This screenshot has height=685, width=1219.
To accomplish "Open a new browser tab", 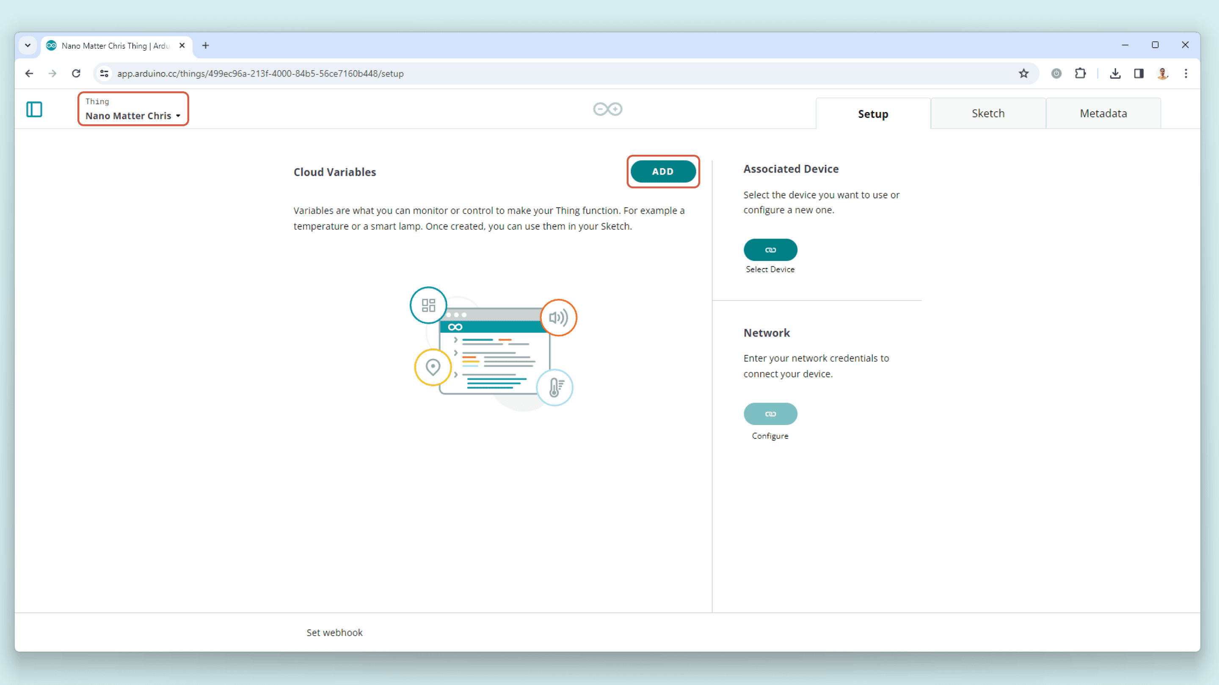I will click(205, 45).
